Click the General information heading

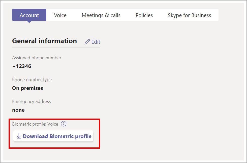tap(44, 41)
